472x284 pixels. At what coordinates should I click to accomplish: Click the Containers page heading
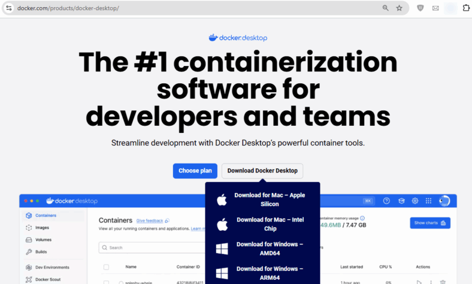click(116, 220)
